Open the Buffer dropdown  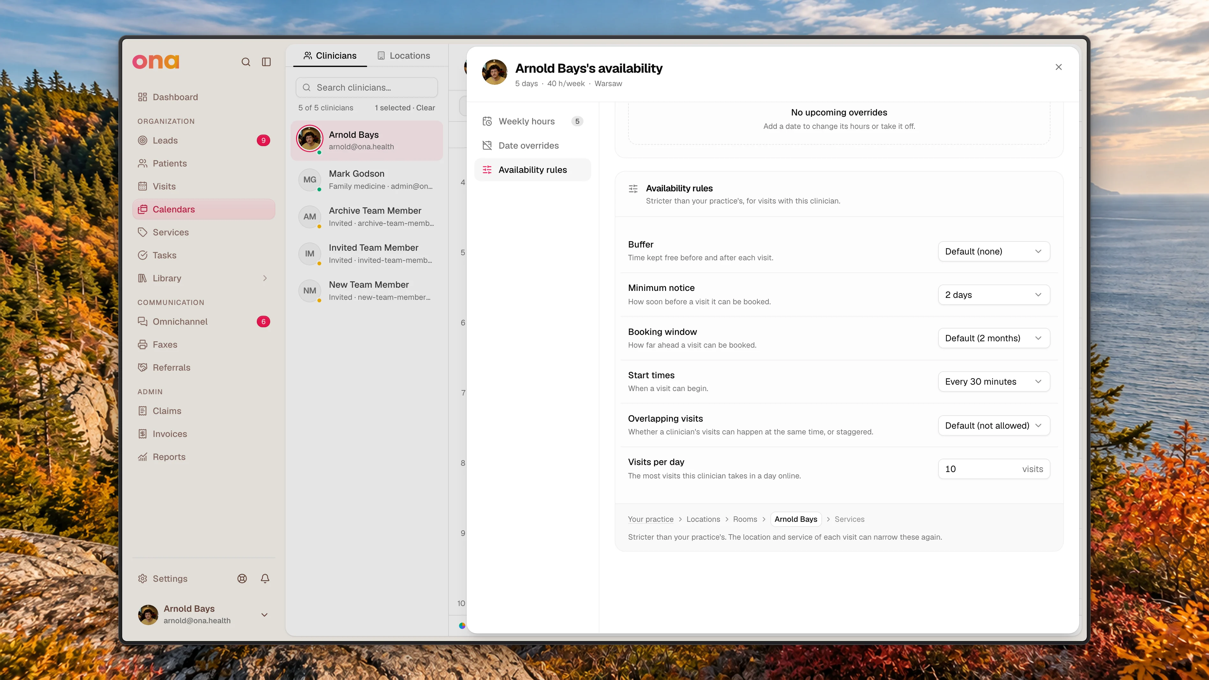click(x=994, y=252)
